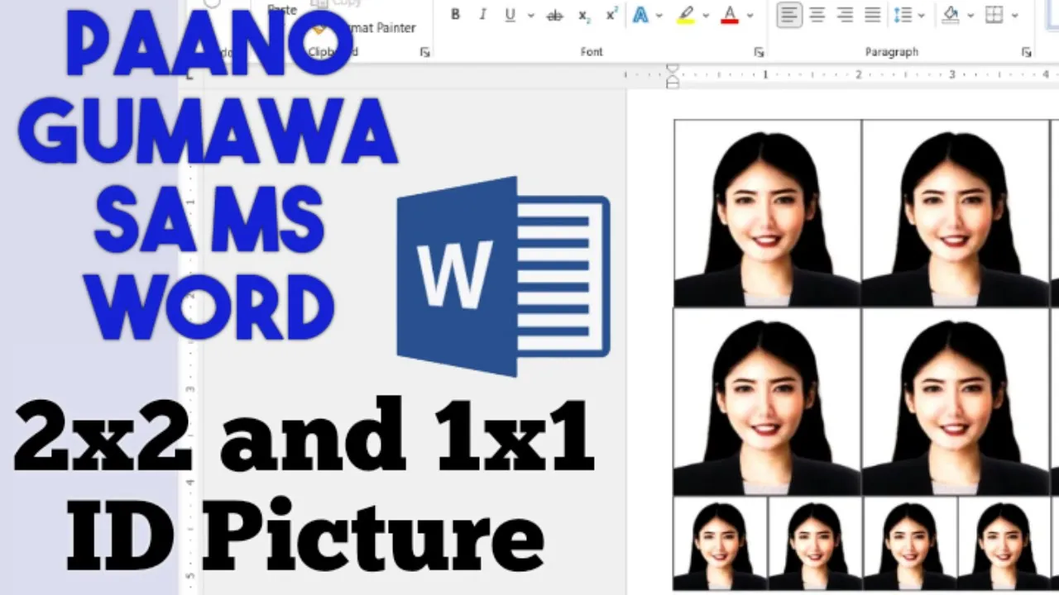Open the Font dialog box launcher
The image size is (1059, 595).
[x=759, y=52]
